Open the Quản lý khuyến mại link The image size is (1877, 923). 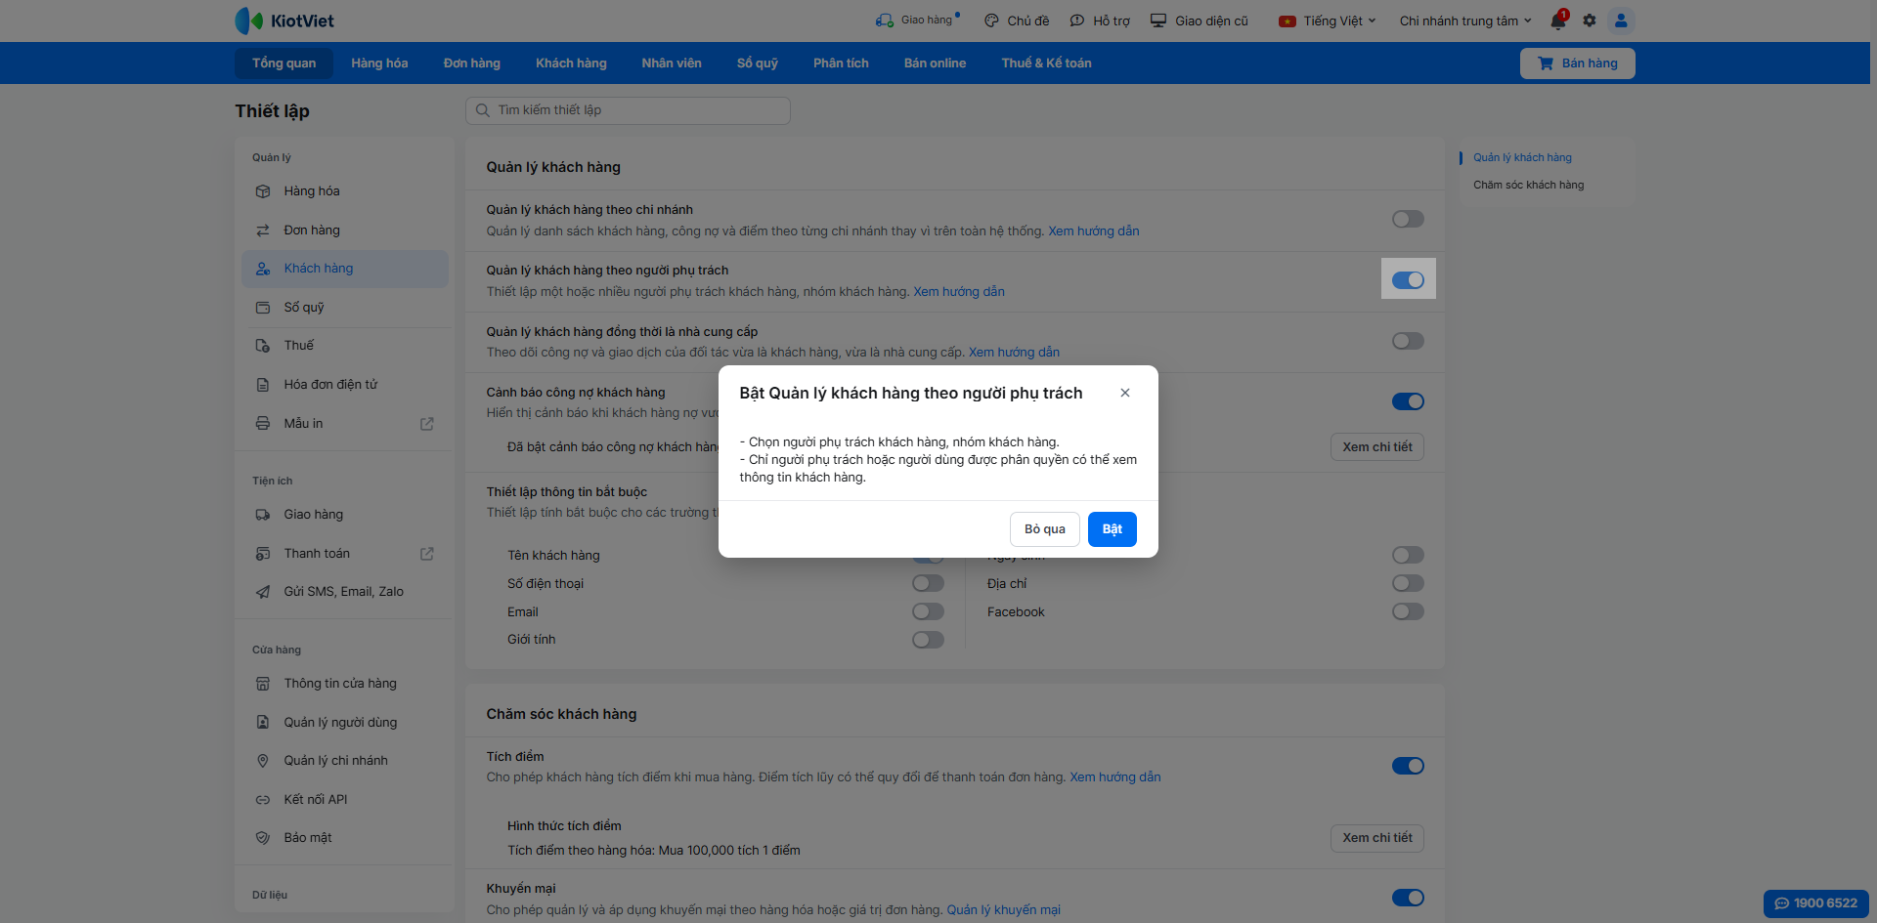[x=1003, y=910]
